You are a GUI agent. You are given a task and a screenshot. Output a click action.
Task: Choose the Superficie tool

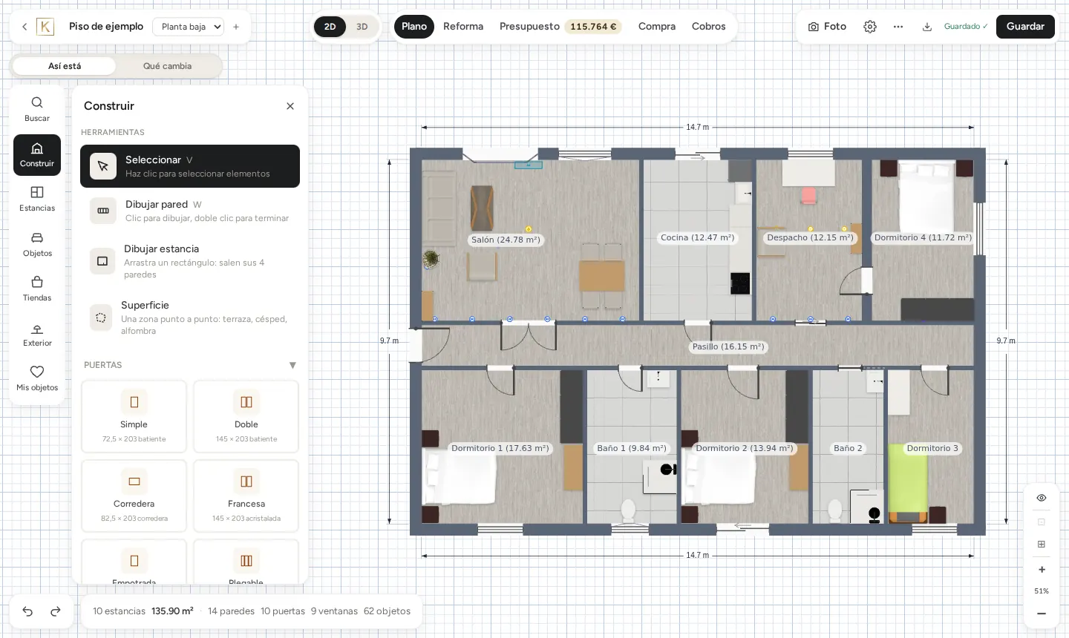[x=190, y=318]
